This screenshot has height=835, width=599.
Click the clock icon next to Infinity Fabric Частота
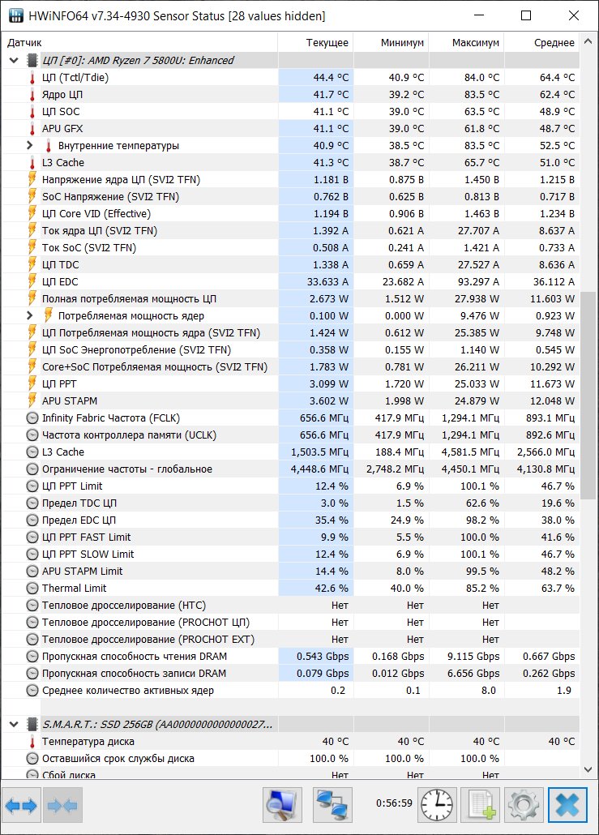click(x=32, y=418)
